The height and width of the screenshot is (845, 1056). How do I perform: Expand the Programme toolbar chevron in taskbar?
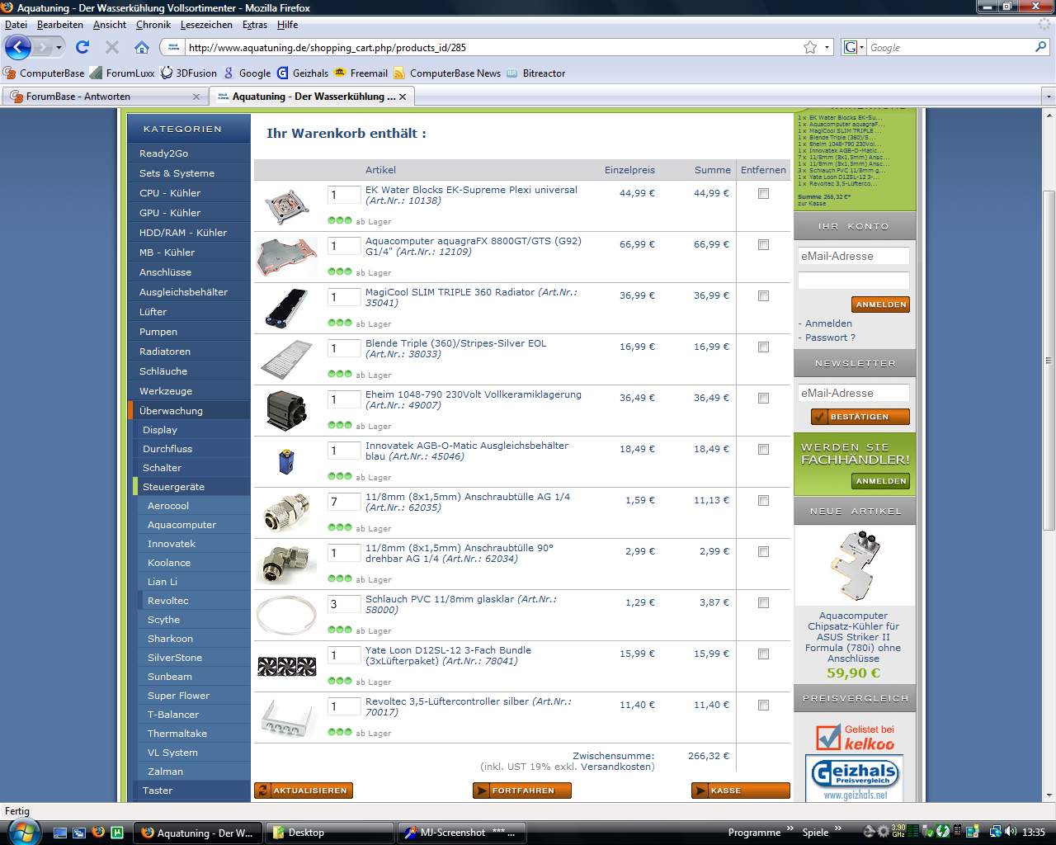coord(790,828)
